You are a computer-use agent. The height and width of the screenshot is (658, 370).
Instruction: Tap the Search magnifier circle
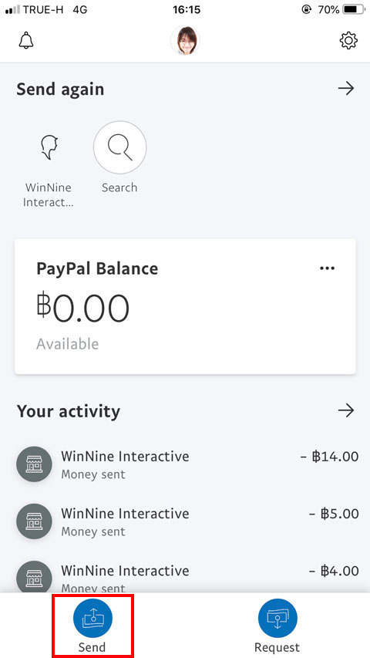(x=120, y=147)
